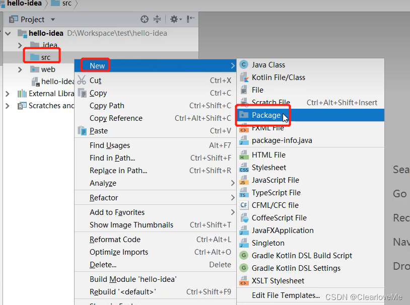Select the Package entry in submenu

(x=263, y=115)
